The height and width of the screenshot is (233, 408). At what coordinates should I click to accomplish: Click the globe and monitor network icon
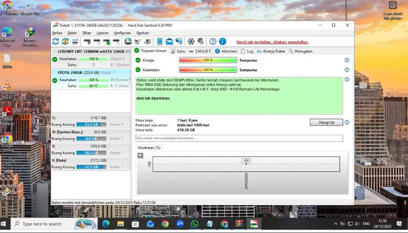point(179,41)
